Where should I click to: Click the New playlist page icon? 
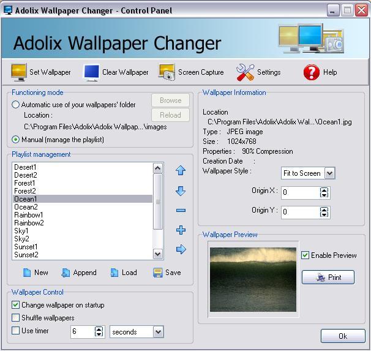[x=27, y=273]
